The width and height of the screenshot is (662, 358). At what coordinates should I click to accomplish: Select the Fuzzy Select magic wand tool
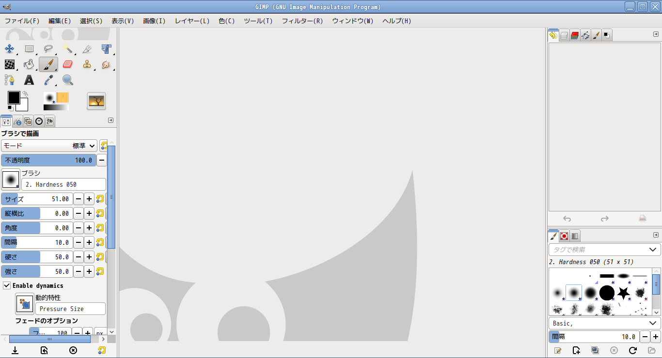coord(68,49)
